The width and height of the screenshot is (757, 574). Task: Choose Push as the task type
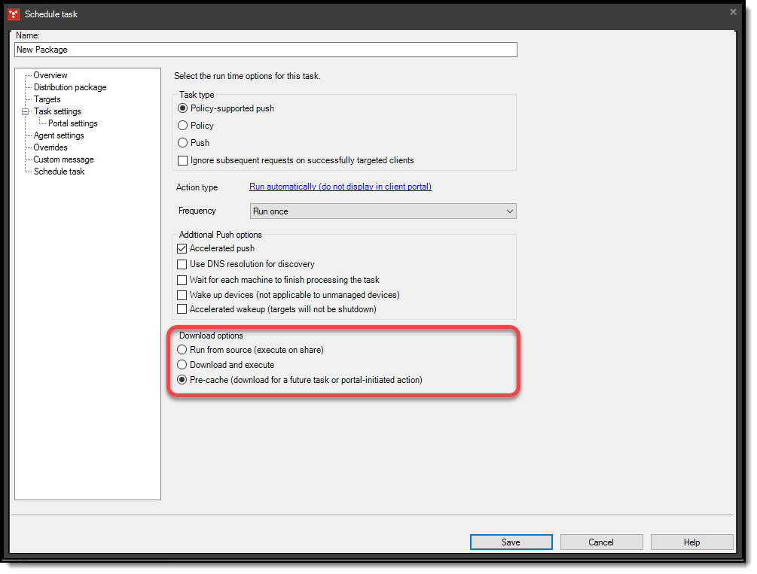pyautogui.click(x=182, y=141)
